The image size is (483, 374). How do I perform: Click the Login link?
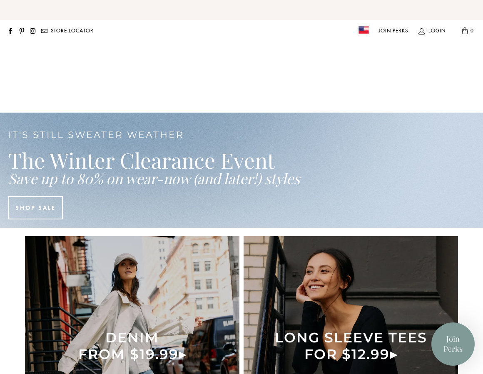(x=437, y=31)
